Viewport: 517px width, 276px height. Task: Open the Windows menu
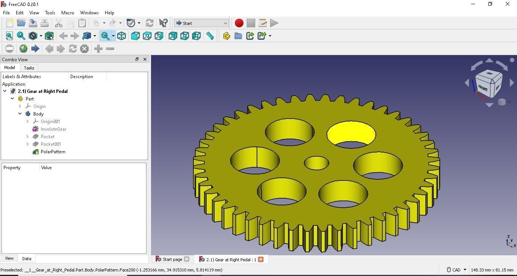point(89,12)
